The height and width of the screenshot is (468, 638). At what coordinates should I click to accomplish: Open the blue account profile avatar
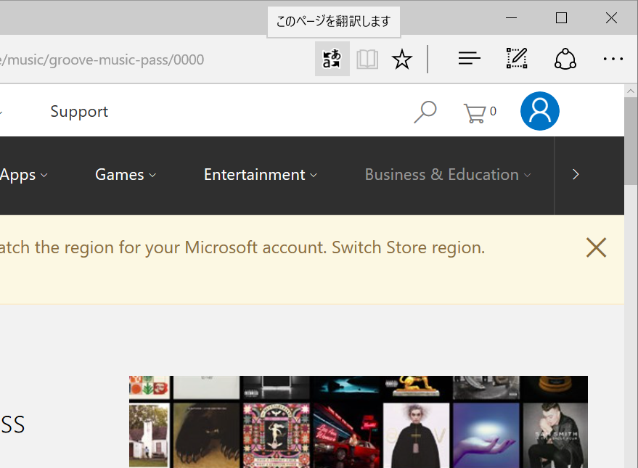click(x=539, y=111)
